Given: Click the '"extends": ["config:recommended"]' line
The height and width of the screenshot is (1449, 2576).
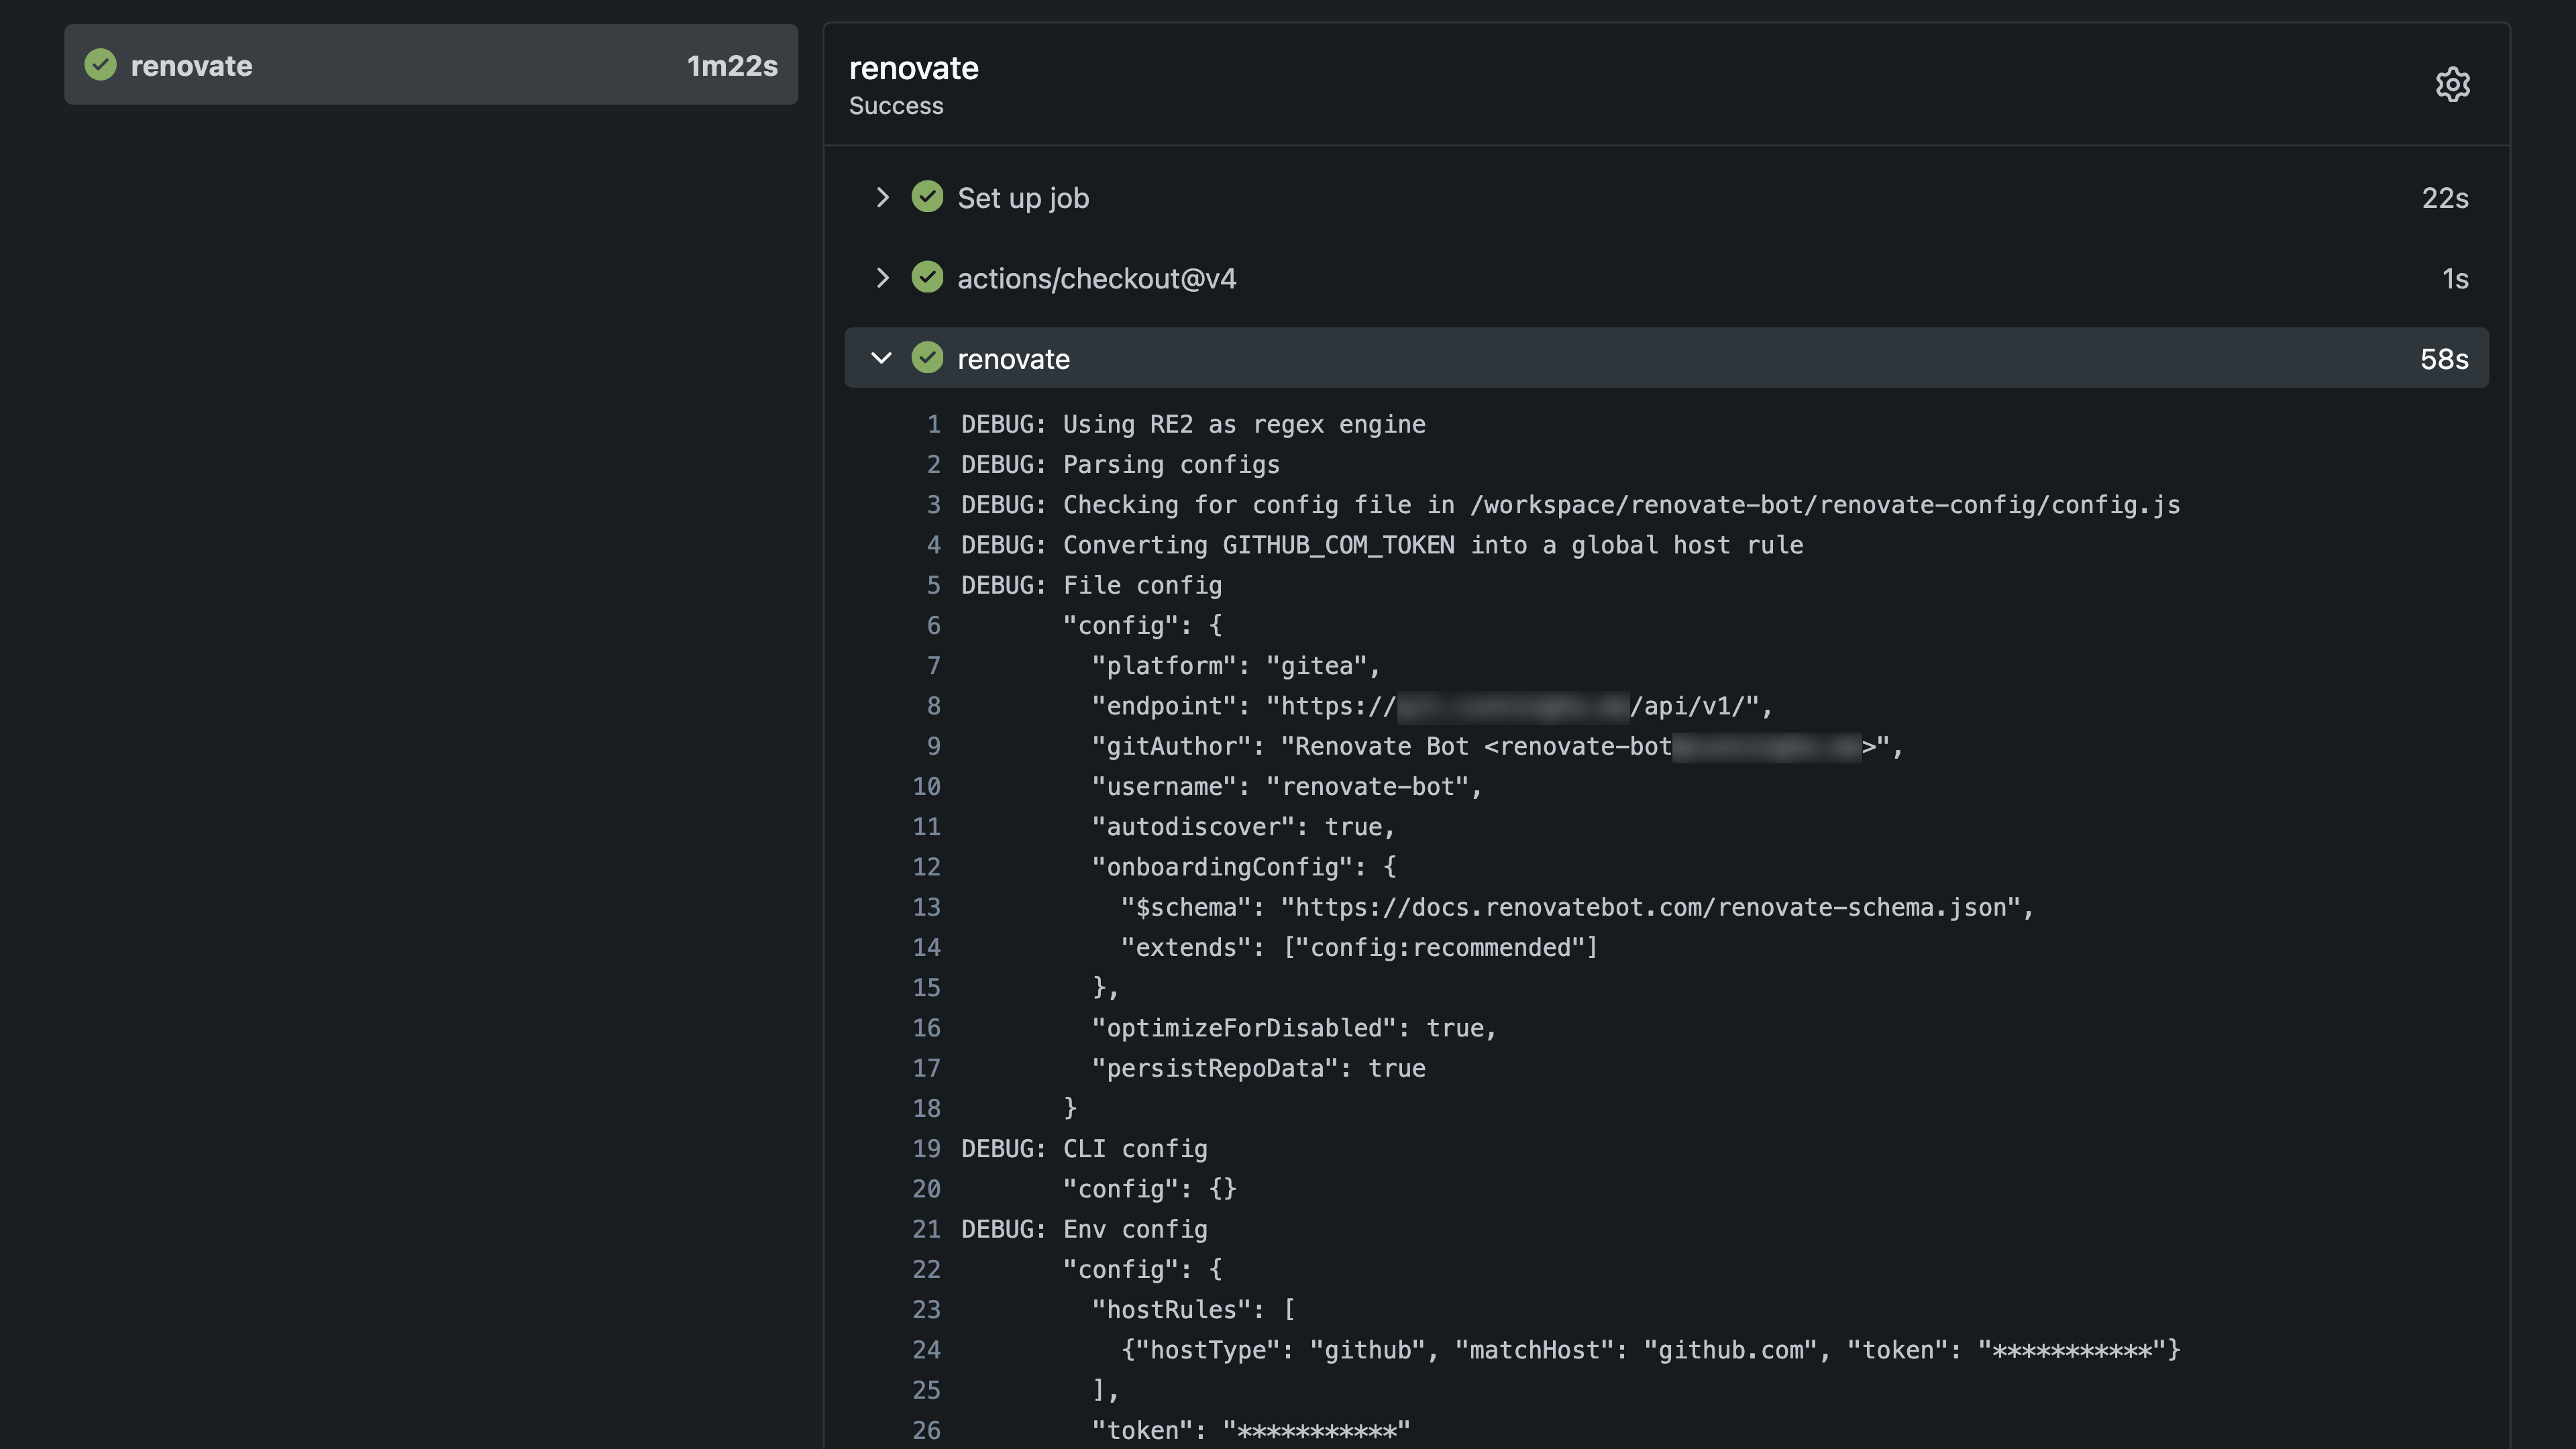Looking at the screenshot, I should [x=1359, y=948].
